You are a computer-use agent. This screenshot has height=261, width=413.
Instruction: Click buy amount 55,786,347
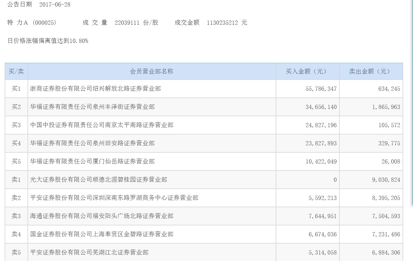click(x=321, y=89)
